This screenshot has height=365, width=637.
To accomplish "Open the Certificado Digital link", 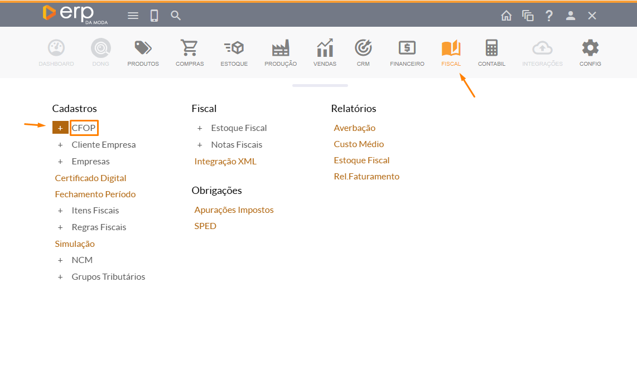I will point(90,178).
